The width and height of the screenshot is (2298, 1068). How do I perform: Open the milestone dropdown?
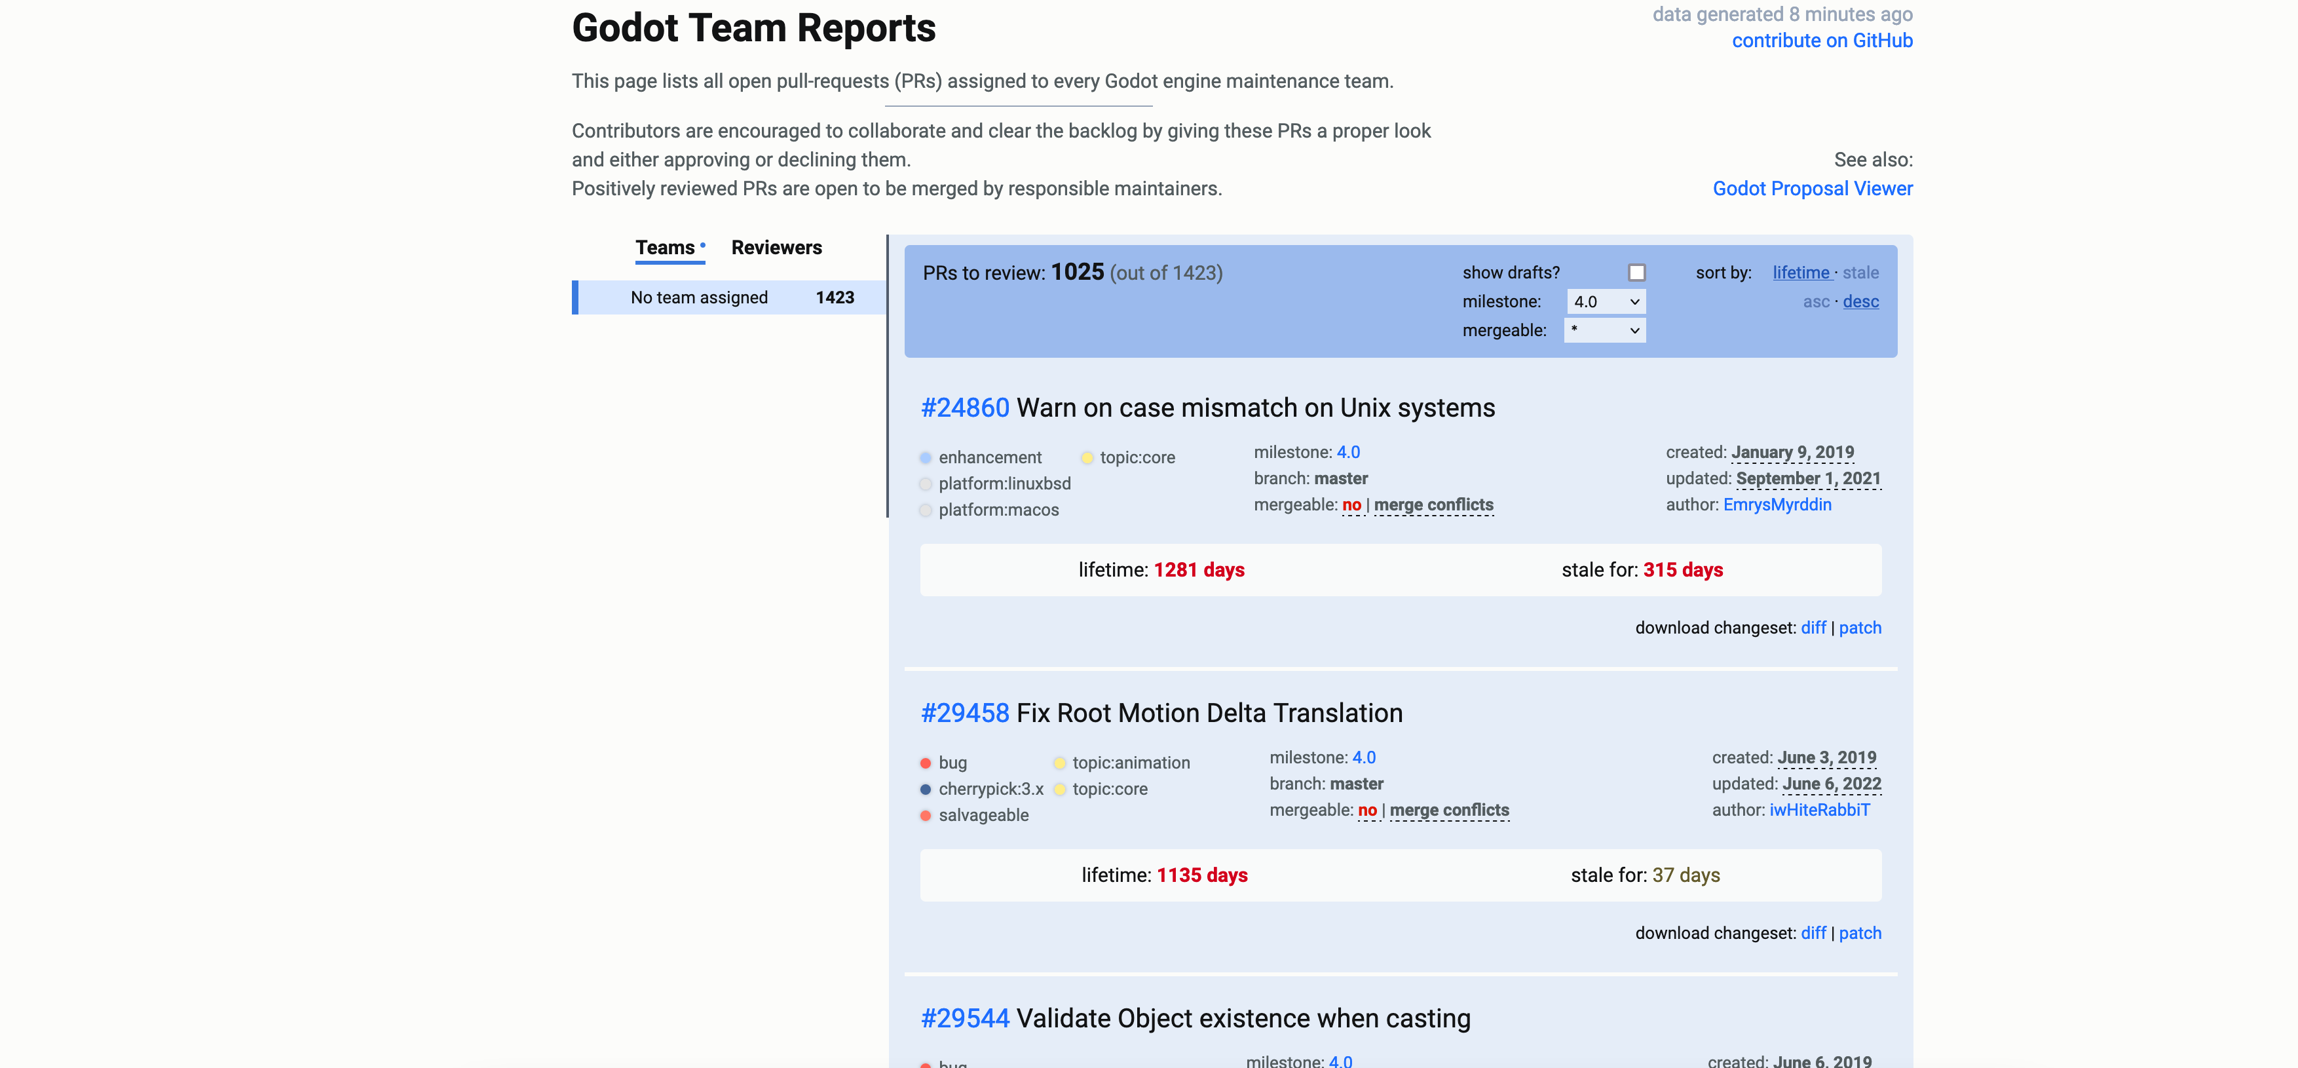coord(1604,301)
